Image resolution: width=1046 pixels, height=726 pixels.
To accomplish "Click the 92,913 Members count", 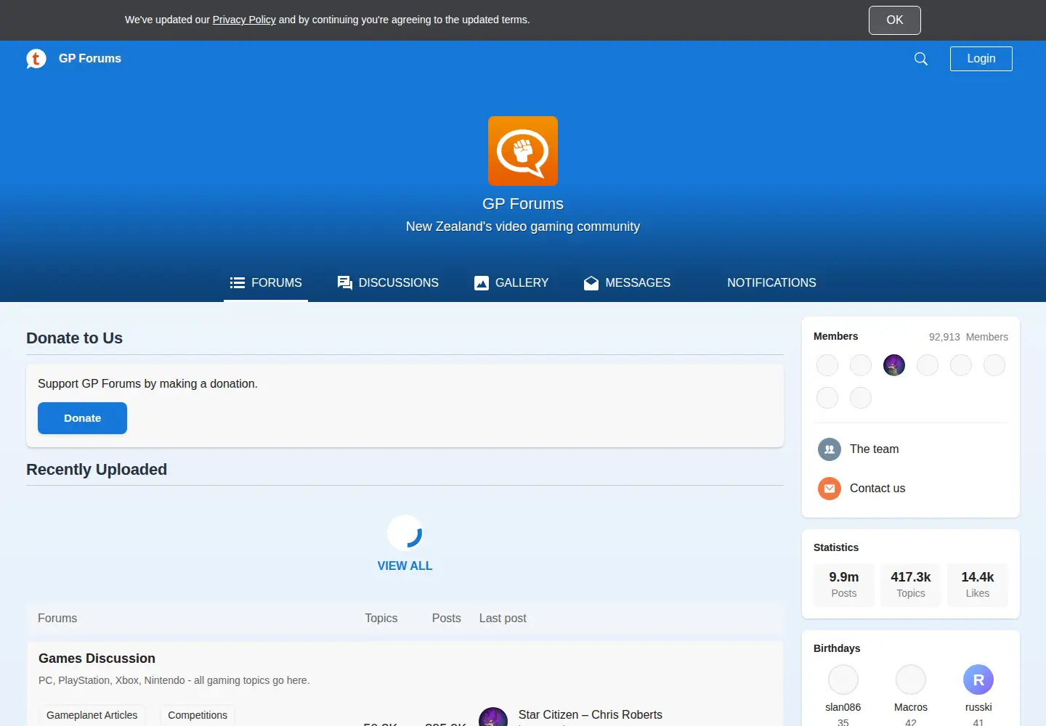I will (968, 337).
